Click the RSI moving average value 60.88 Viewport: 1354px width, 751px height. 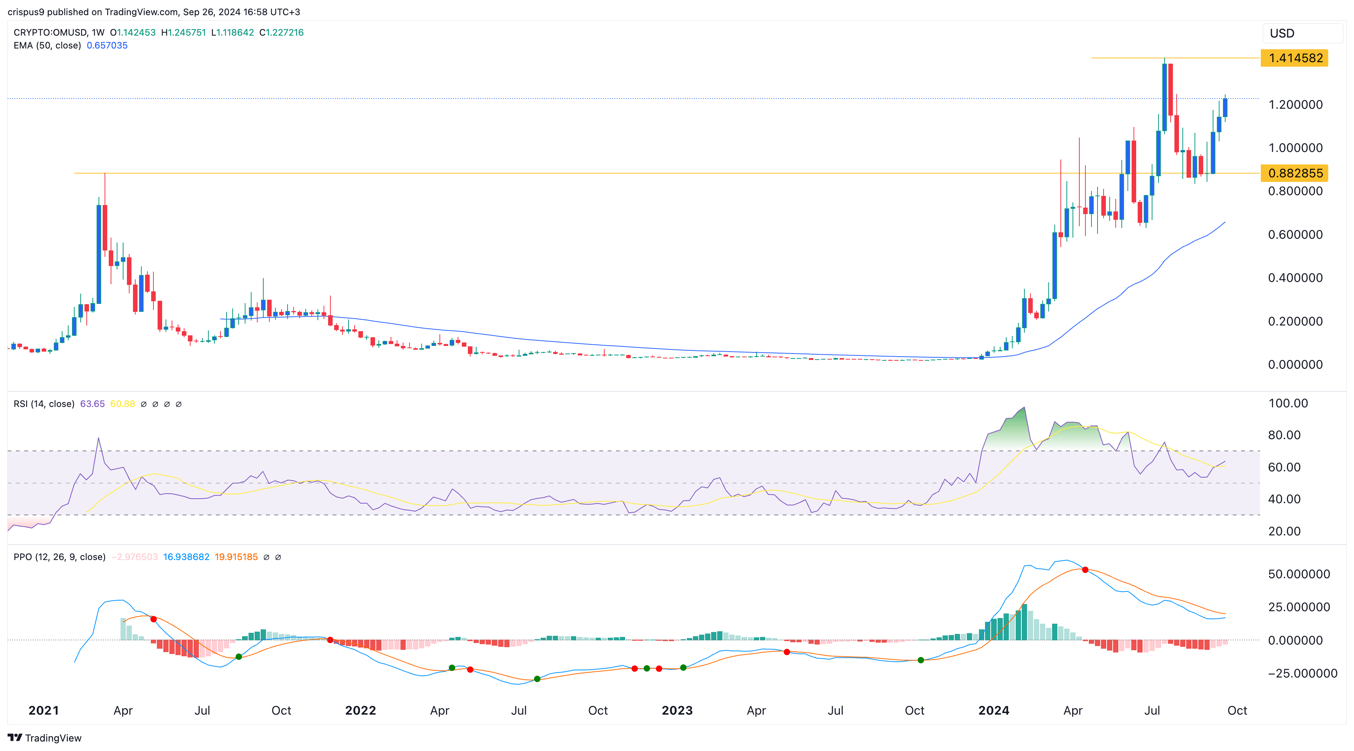pyautogui.click(x=122, y=404)
